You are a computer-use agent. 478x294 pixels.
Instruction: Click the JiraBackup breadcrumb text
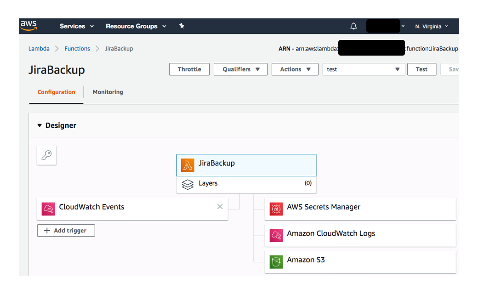tap(119, 49)
